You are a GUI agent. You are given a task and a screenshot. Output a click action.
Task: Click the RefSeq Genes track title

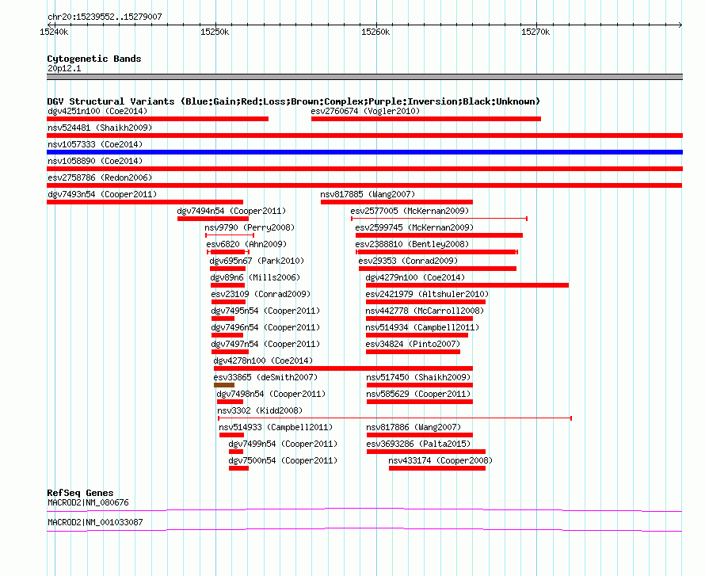pyautogui.click(x=81, y=493)
